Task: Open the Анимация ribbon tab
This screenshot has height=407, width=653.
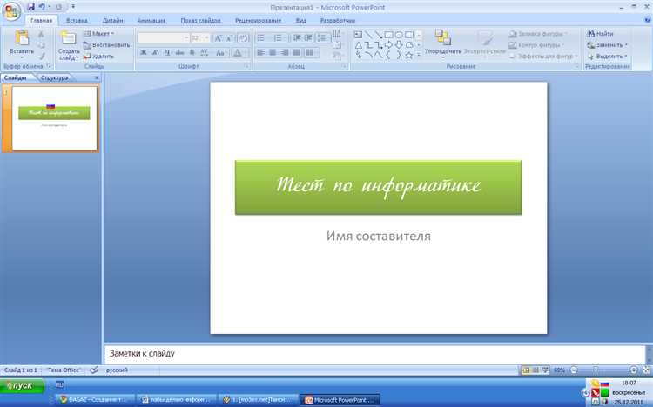Action: click(151, 20)
